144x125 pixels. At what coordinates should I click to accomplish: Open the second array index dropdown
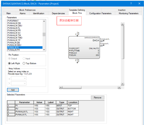19,83
